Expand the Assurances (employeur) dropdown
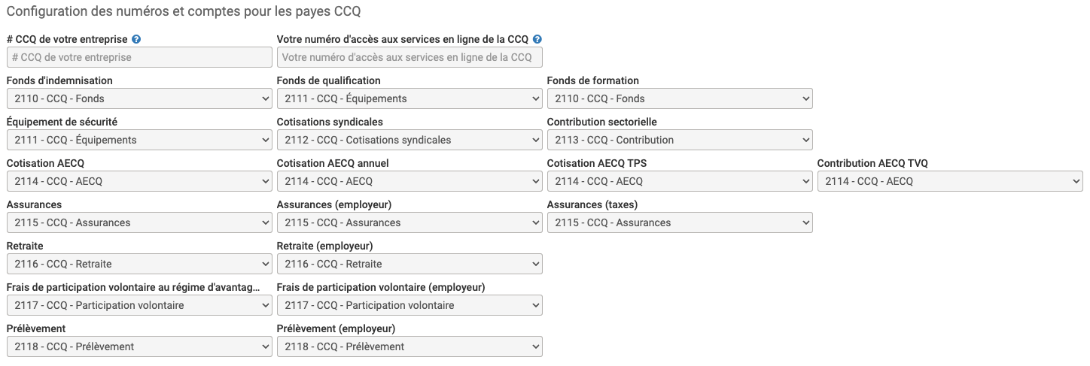 pos(410,222)
